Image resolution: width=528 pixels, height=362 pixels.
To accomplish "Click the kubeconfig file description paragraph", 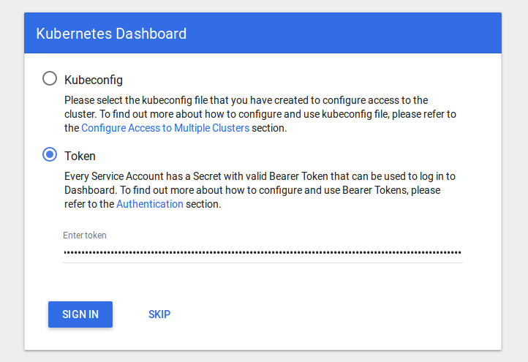I will 260,114.
